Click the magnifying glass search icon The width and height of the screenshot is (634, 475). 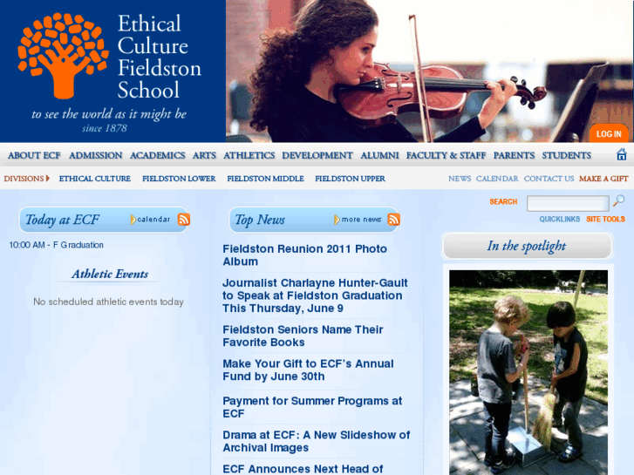618,200
